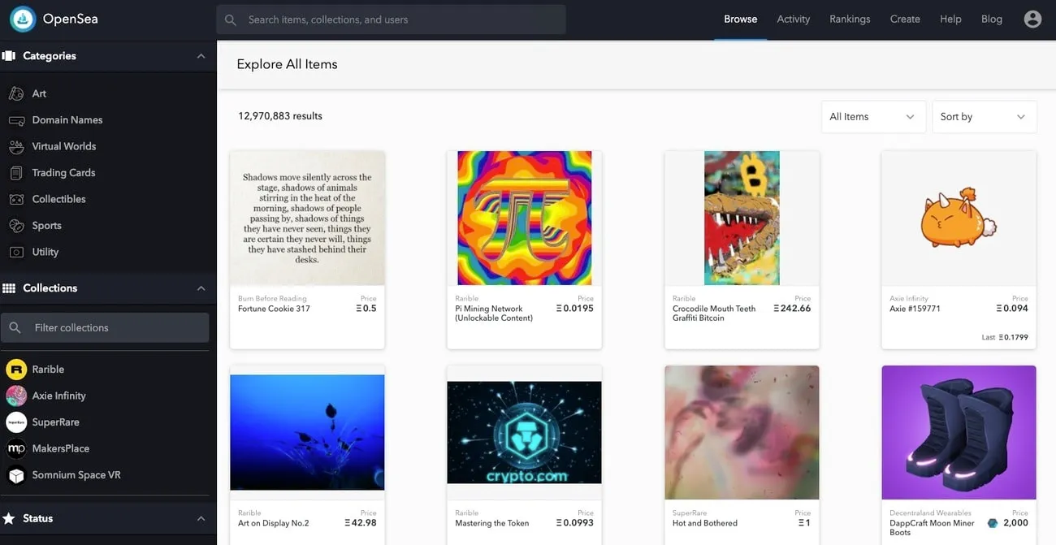Click the OpenSea ship logo
This screenshot has width=1056, height=545.
[x=22, y=19]
